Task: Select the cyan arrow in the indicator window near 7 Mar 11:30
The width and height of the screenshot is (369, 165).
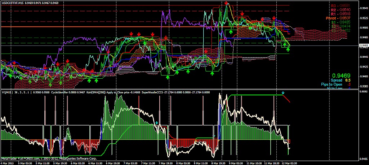Action: coord(157,123)
